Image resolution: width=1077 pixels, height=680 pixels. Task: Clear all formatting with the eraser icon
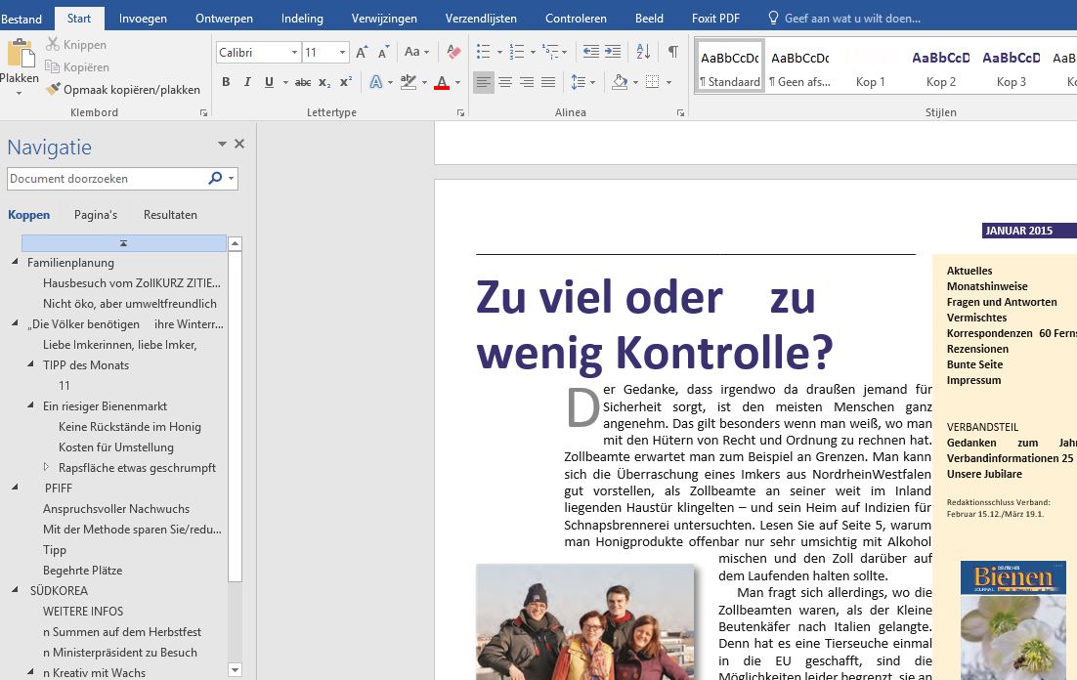pyautogui.click(x=453, y=52)
